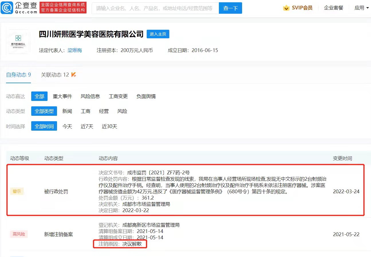Viewport: 371px width, 257px height.
Task: Select 工商变更 filter
Action: click(x=118, y=96)
